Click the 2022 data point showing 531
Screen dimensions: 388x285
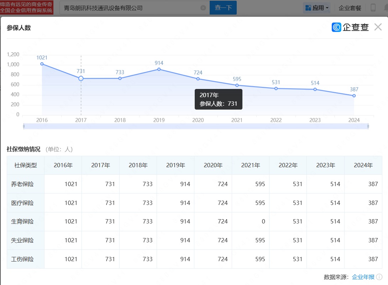(x=276, y=88)
